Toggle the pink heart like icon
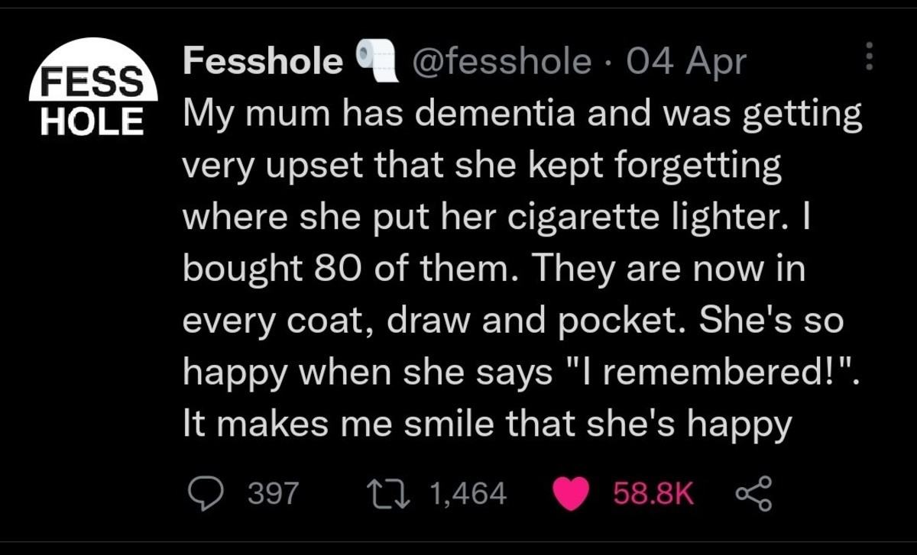The height and width of the screenshot is (555, 917). coord(571,495)
